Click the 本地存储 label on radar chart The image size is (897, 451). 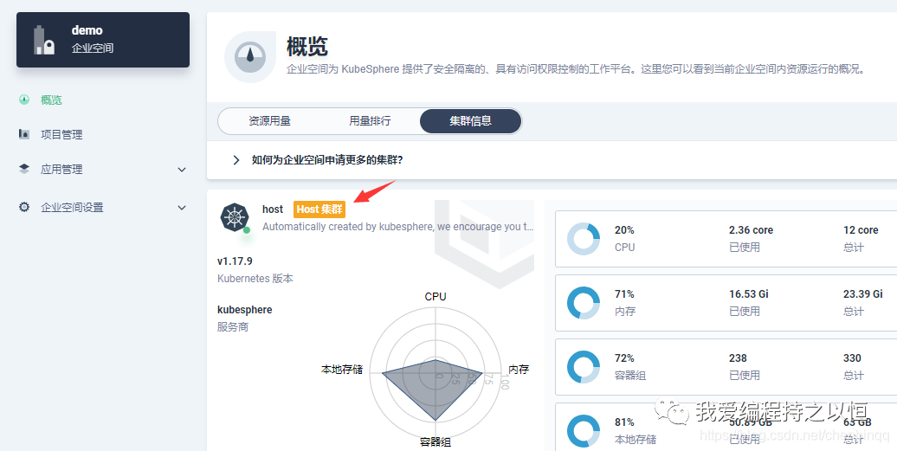pyautogui.click(x=342, y=370)
